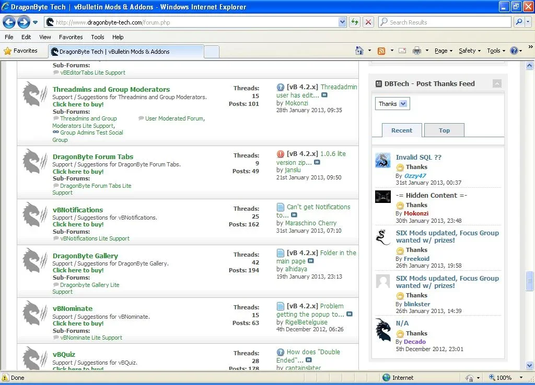
Task: Open Mokonzi's profile in thanks feed
Action: coord(416,213)
